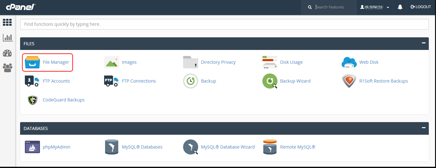Open the phpMyAdmin sailboat icon

coord(32,147)
